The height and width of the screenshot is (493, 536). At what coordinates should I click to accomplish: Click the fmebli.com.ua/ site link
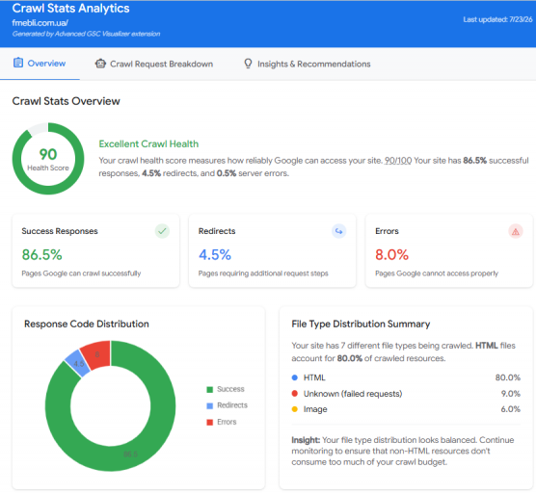pyautogui.click(x=40, y=23)
